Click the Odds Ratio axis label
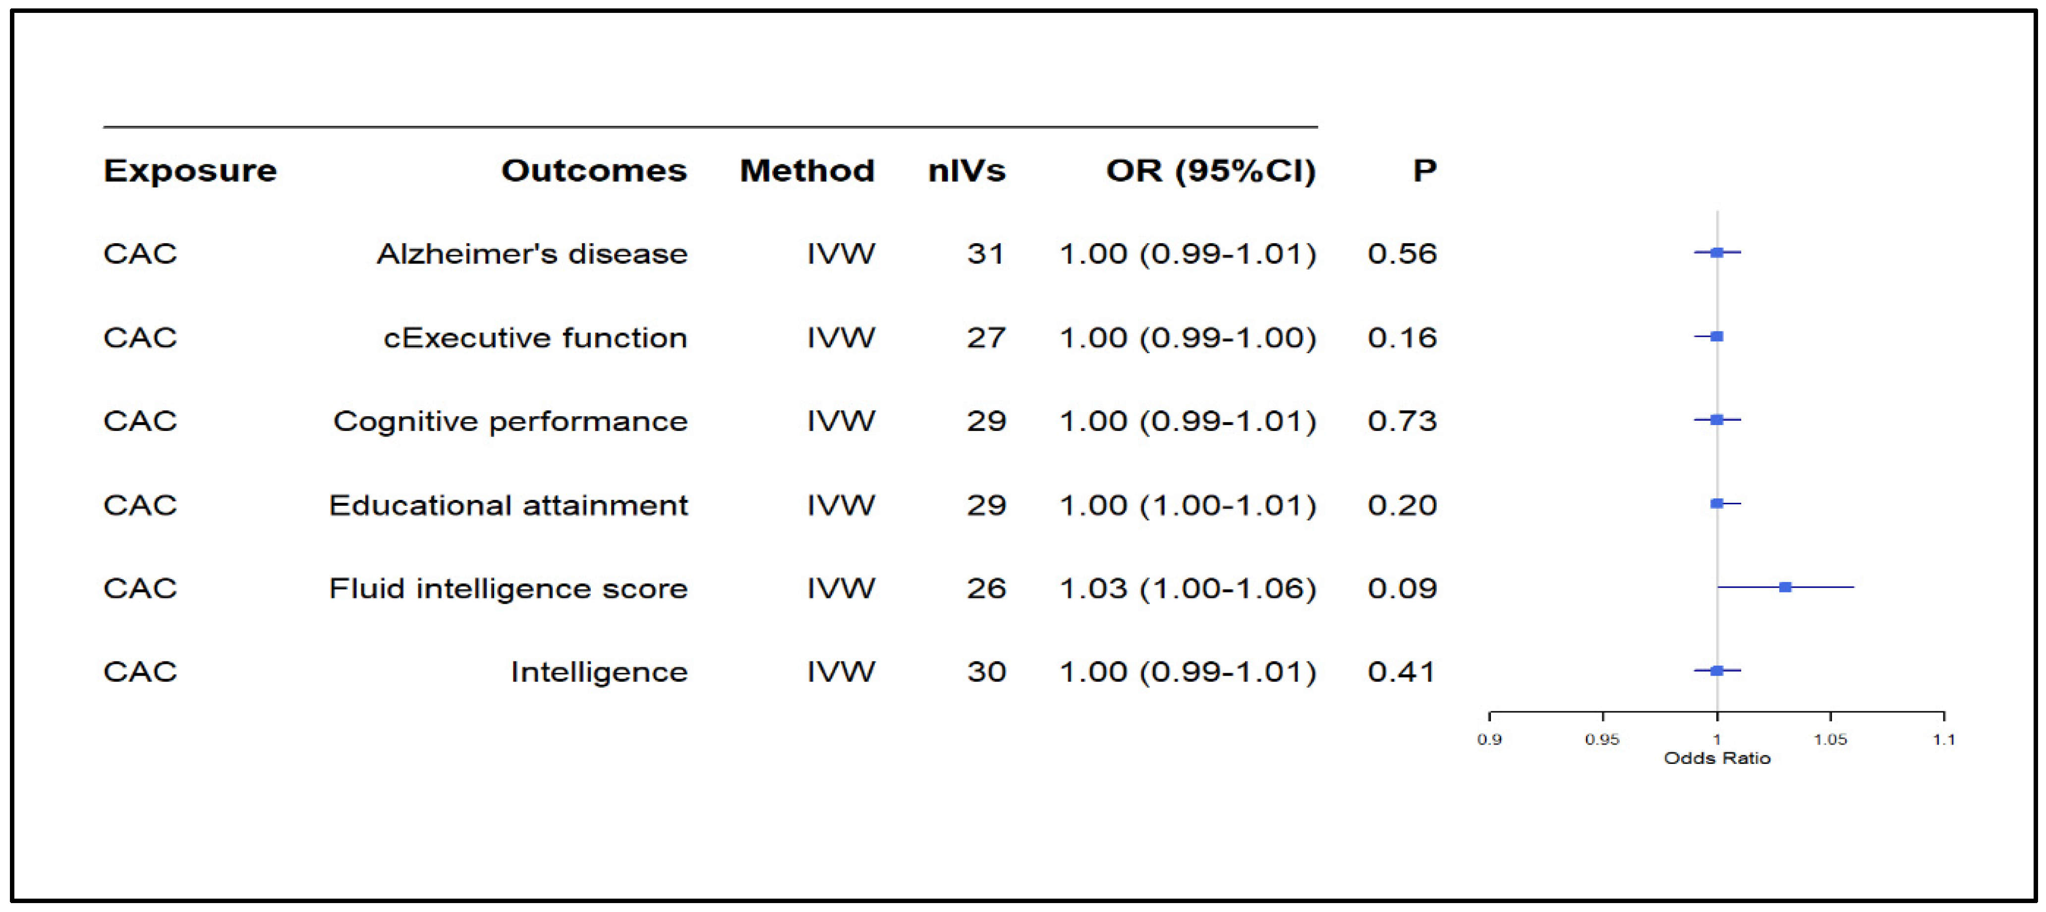 (1716, 758)
